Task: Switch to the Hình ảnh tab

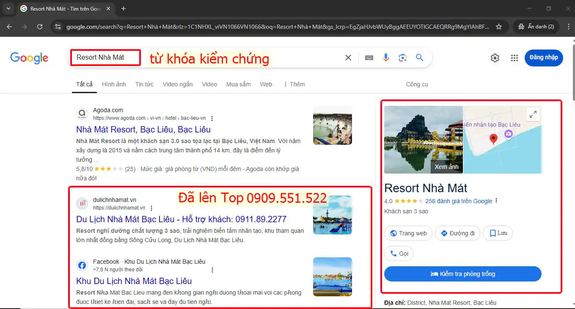Action: click(x=114, y=84)
